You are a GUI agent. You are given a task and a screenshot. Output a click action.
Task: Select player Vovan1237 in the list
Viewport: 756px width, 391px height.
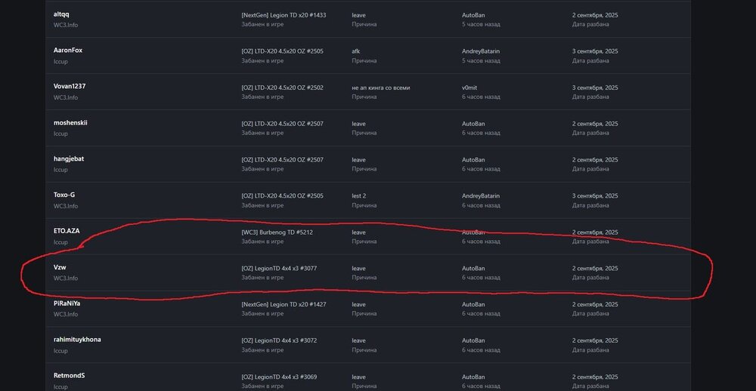click(70, 87)
